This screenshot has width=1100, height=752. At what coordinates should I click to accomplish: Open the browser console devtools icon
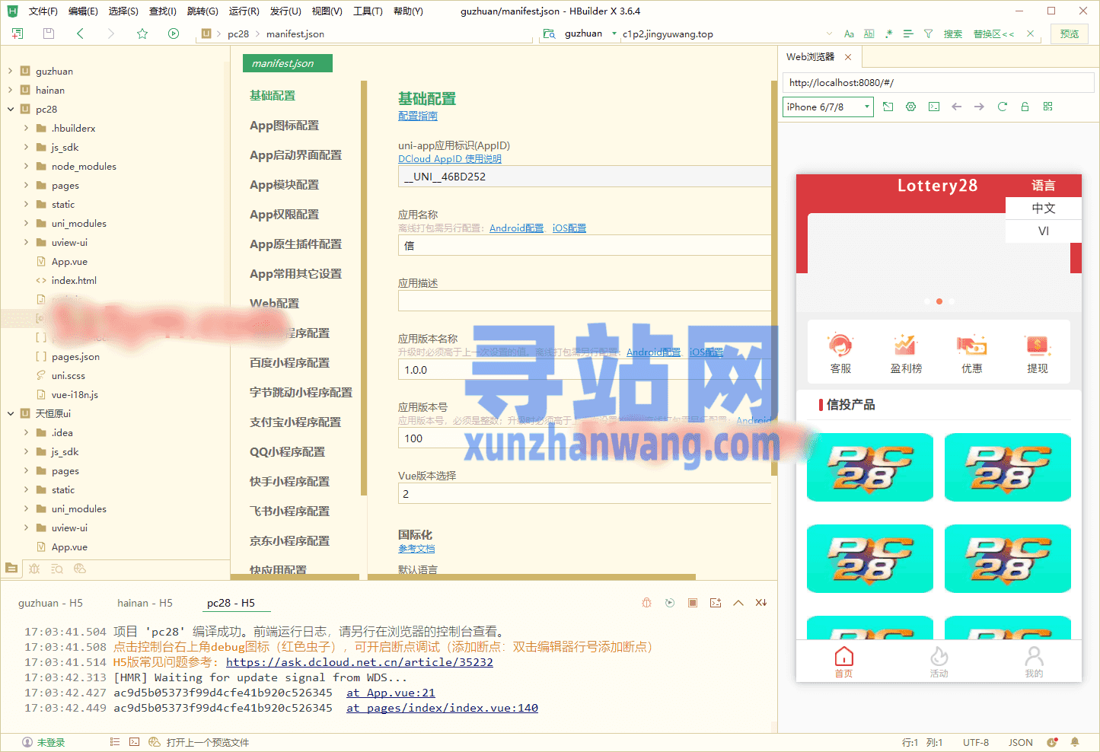tap(934, 107)
